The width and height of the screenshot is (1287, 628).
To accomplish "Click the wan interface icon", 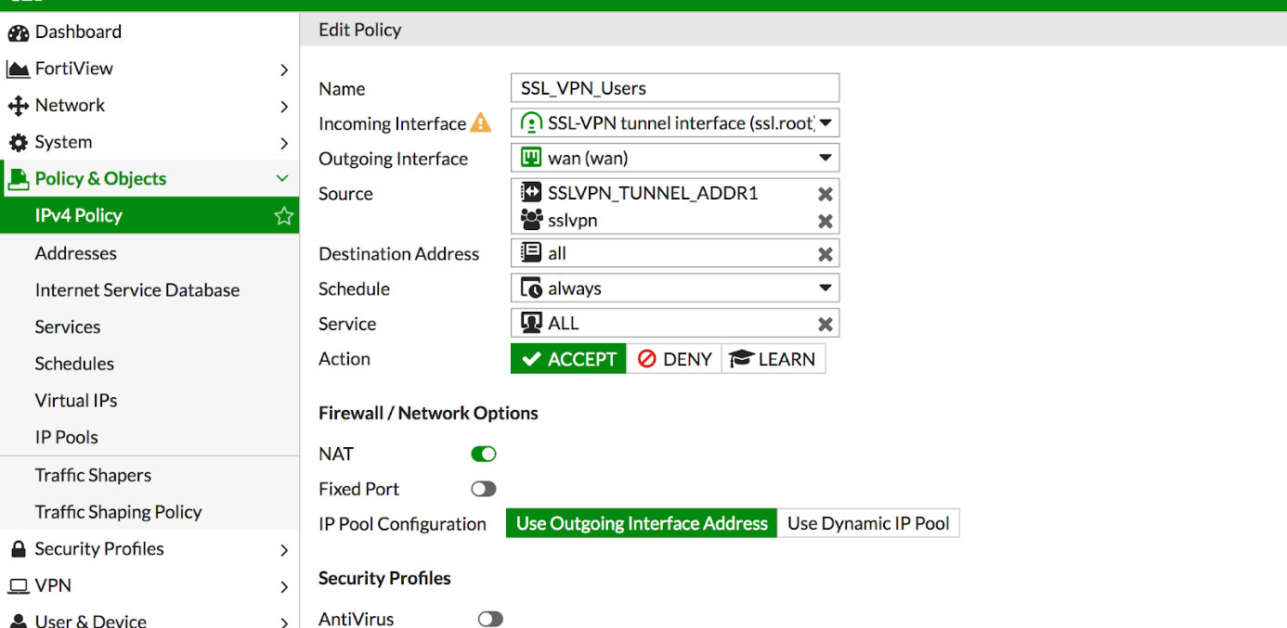I will pos(530,158).
